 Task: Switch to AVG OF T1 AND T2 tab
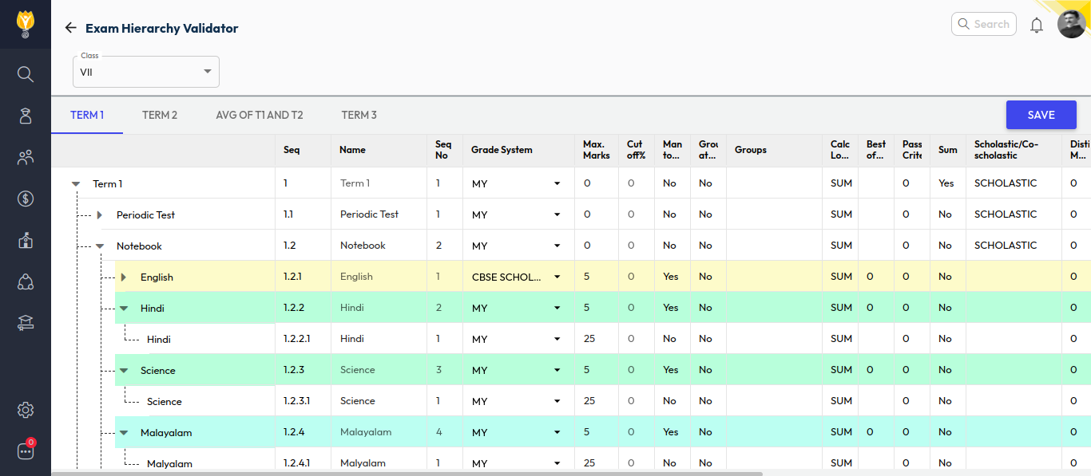pyautogui.click(x=260, y=115)
